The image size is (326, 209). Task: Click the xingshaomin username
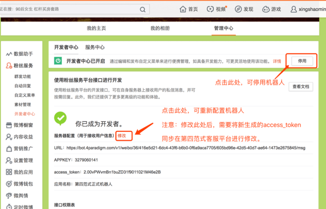[x=312, y=9]
